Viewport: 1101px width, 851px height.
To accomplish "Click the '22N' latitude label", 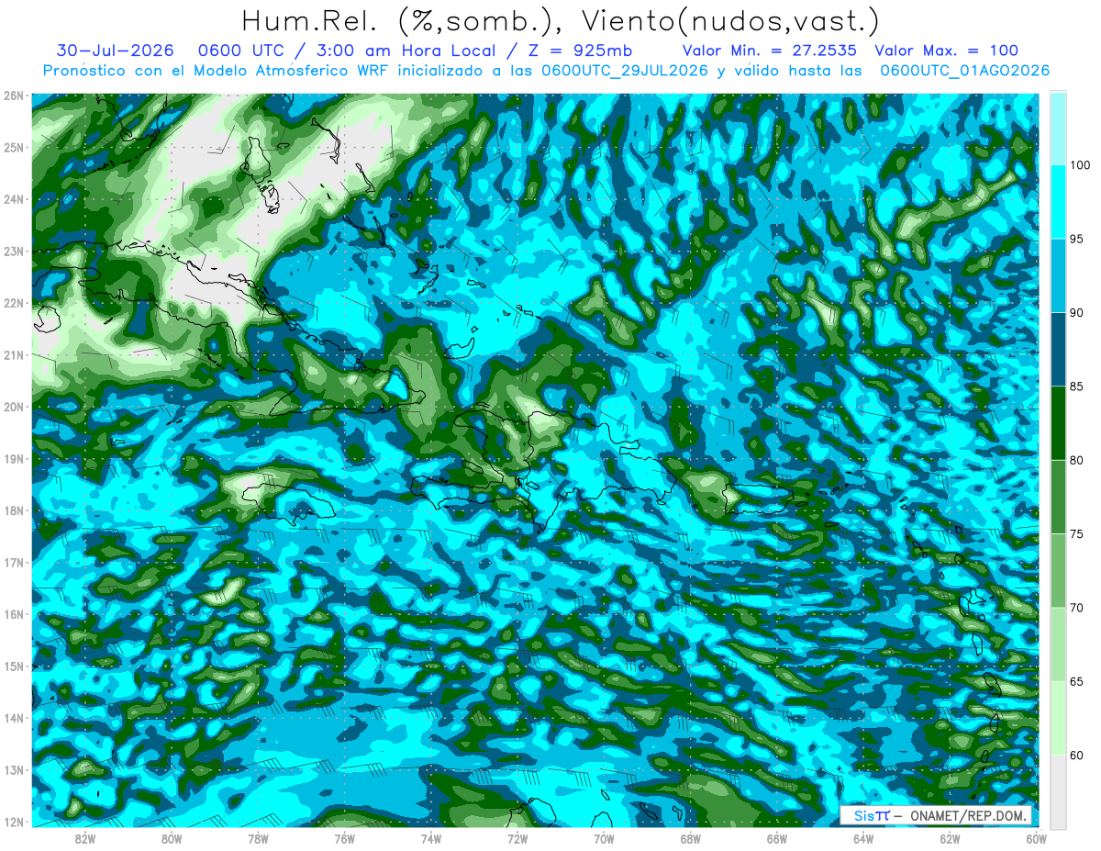I will click(x=14, y=303).
